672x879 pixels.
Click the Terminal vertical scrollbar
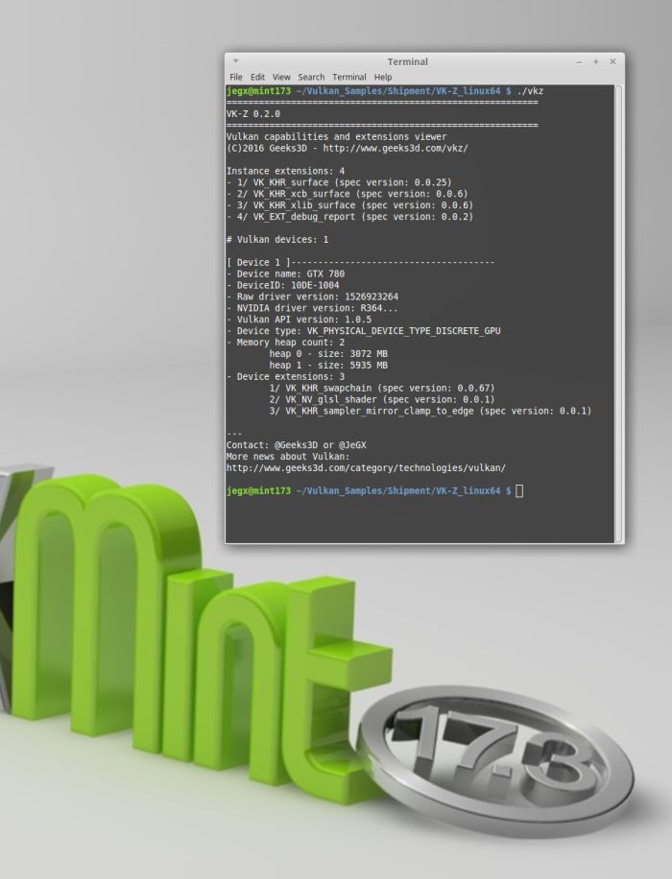click(x=618, y=314)
